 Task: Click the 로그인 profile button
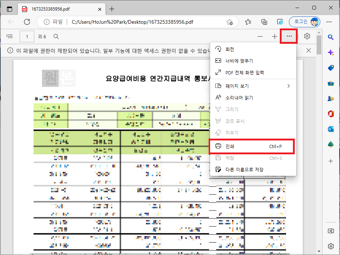pyautogui.click(x=305, y=22)
